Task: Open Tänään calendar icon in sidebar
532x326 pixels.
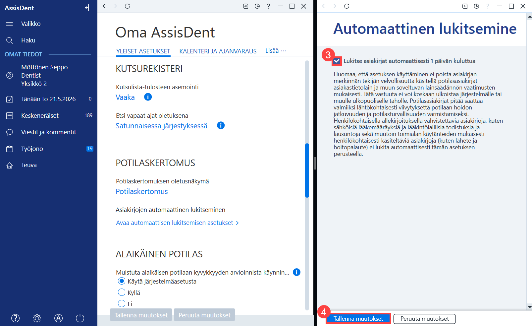Action: pyautogui.click(x=10, y=99)
